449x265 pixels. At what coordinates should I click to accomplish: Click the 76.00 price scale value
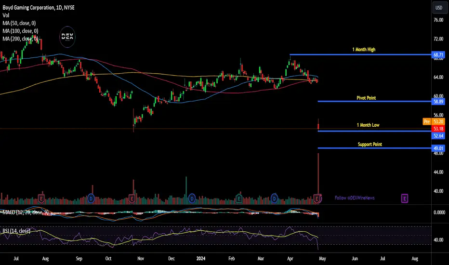438,20
